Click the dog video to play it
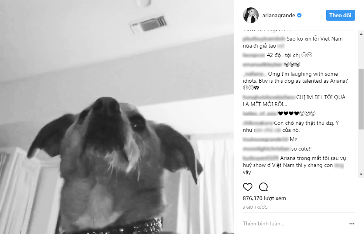364x234 pixels. click(x=117, y=117)
